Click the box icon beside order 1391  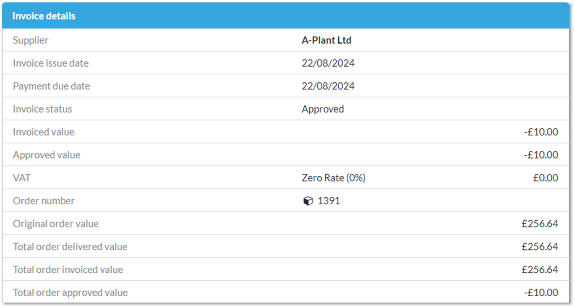pos(308,201)
